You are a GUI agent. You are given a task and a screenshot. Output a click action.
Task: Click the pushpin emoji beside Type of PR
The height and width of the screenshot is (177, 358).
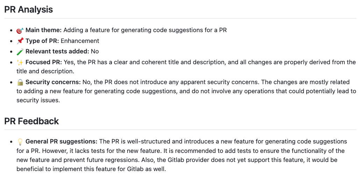pos(20,41)
